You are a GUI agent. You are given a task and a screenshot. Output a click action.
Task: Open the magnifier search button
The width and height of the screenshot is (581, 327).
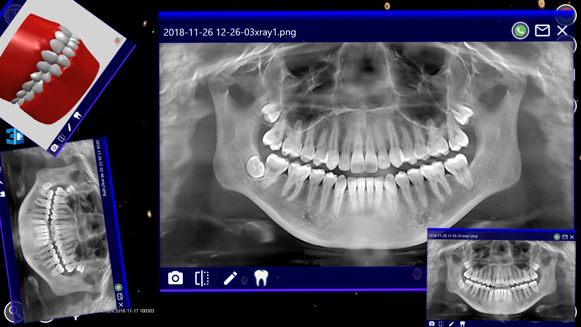(13, 312)
